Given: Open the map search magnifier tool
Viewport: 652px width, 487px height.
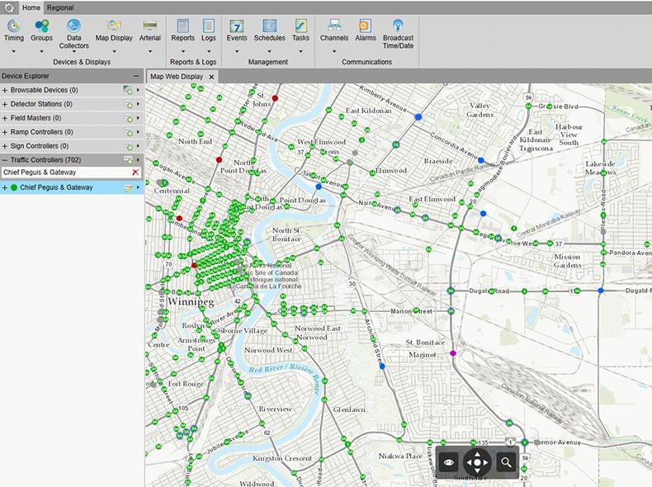Looking at the screenshot, I should click(506, 462).
